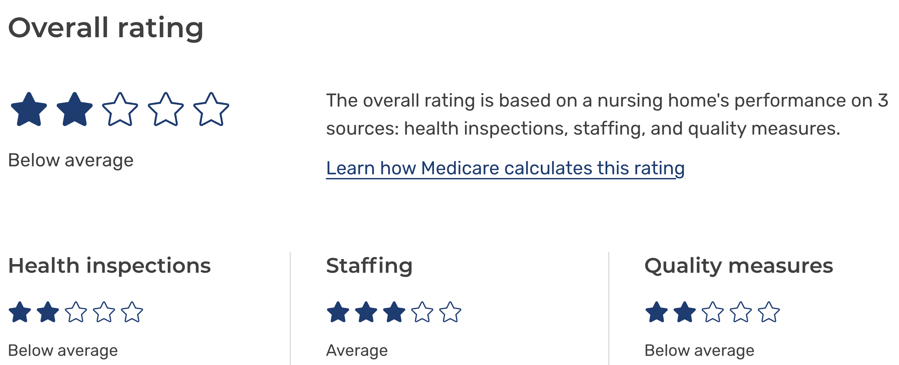This screenshot has height=365, width=899.
Task: Click the Below average label under Health inspections
Action: 63,349
